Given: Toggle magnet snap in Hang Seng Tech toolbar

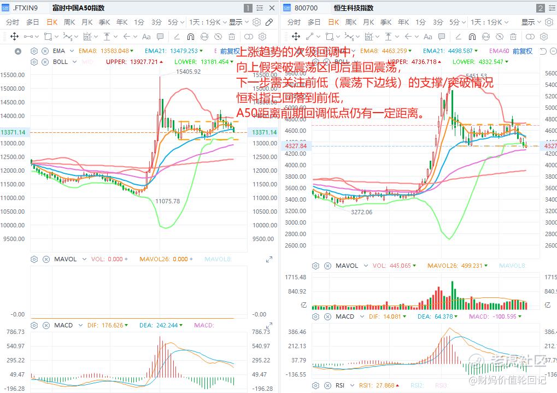Looking at the screenshot, I should pos(472,36).
